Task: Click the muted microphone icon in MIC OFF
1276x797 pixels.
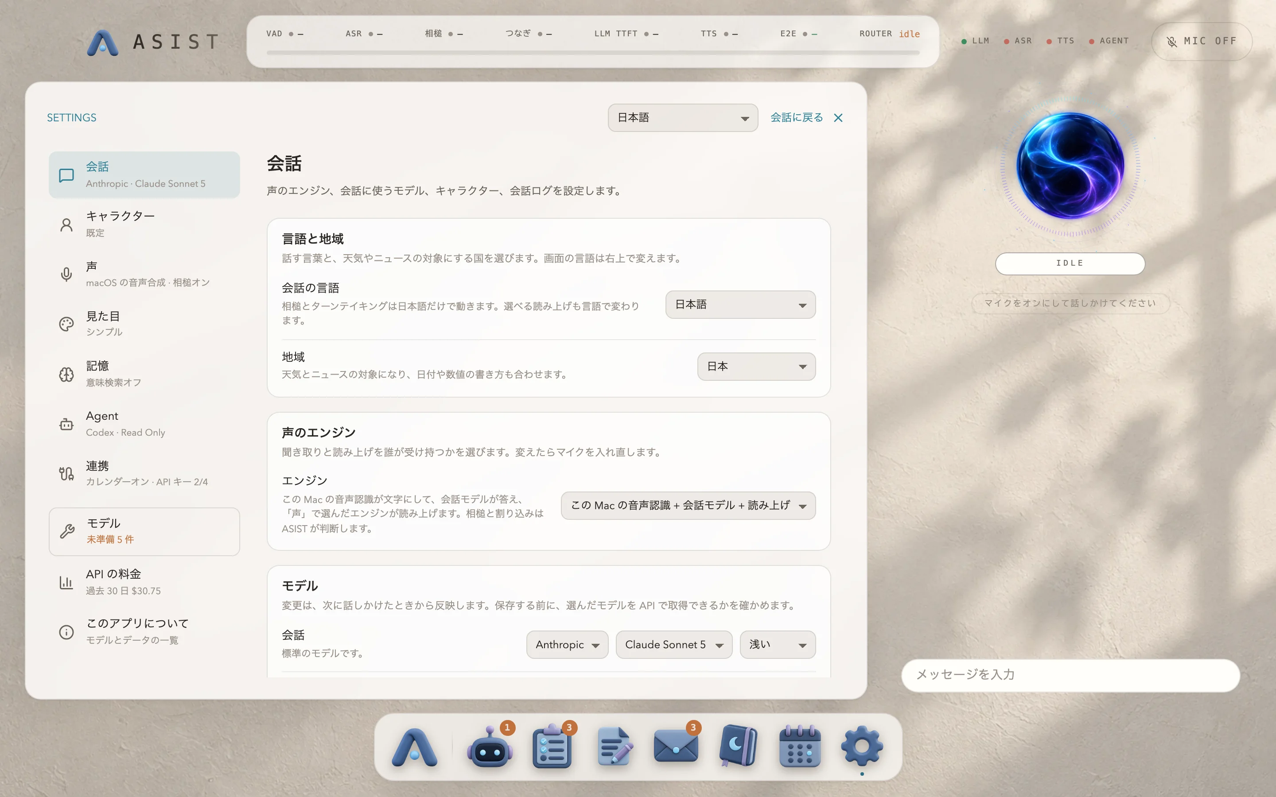Action: point(1171,42)
